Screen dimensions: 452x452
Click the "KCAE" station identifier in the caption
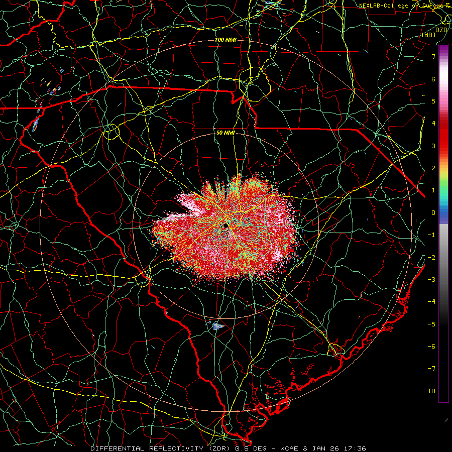point(290,448)
